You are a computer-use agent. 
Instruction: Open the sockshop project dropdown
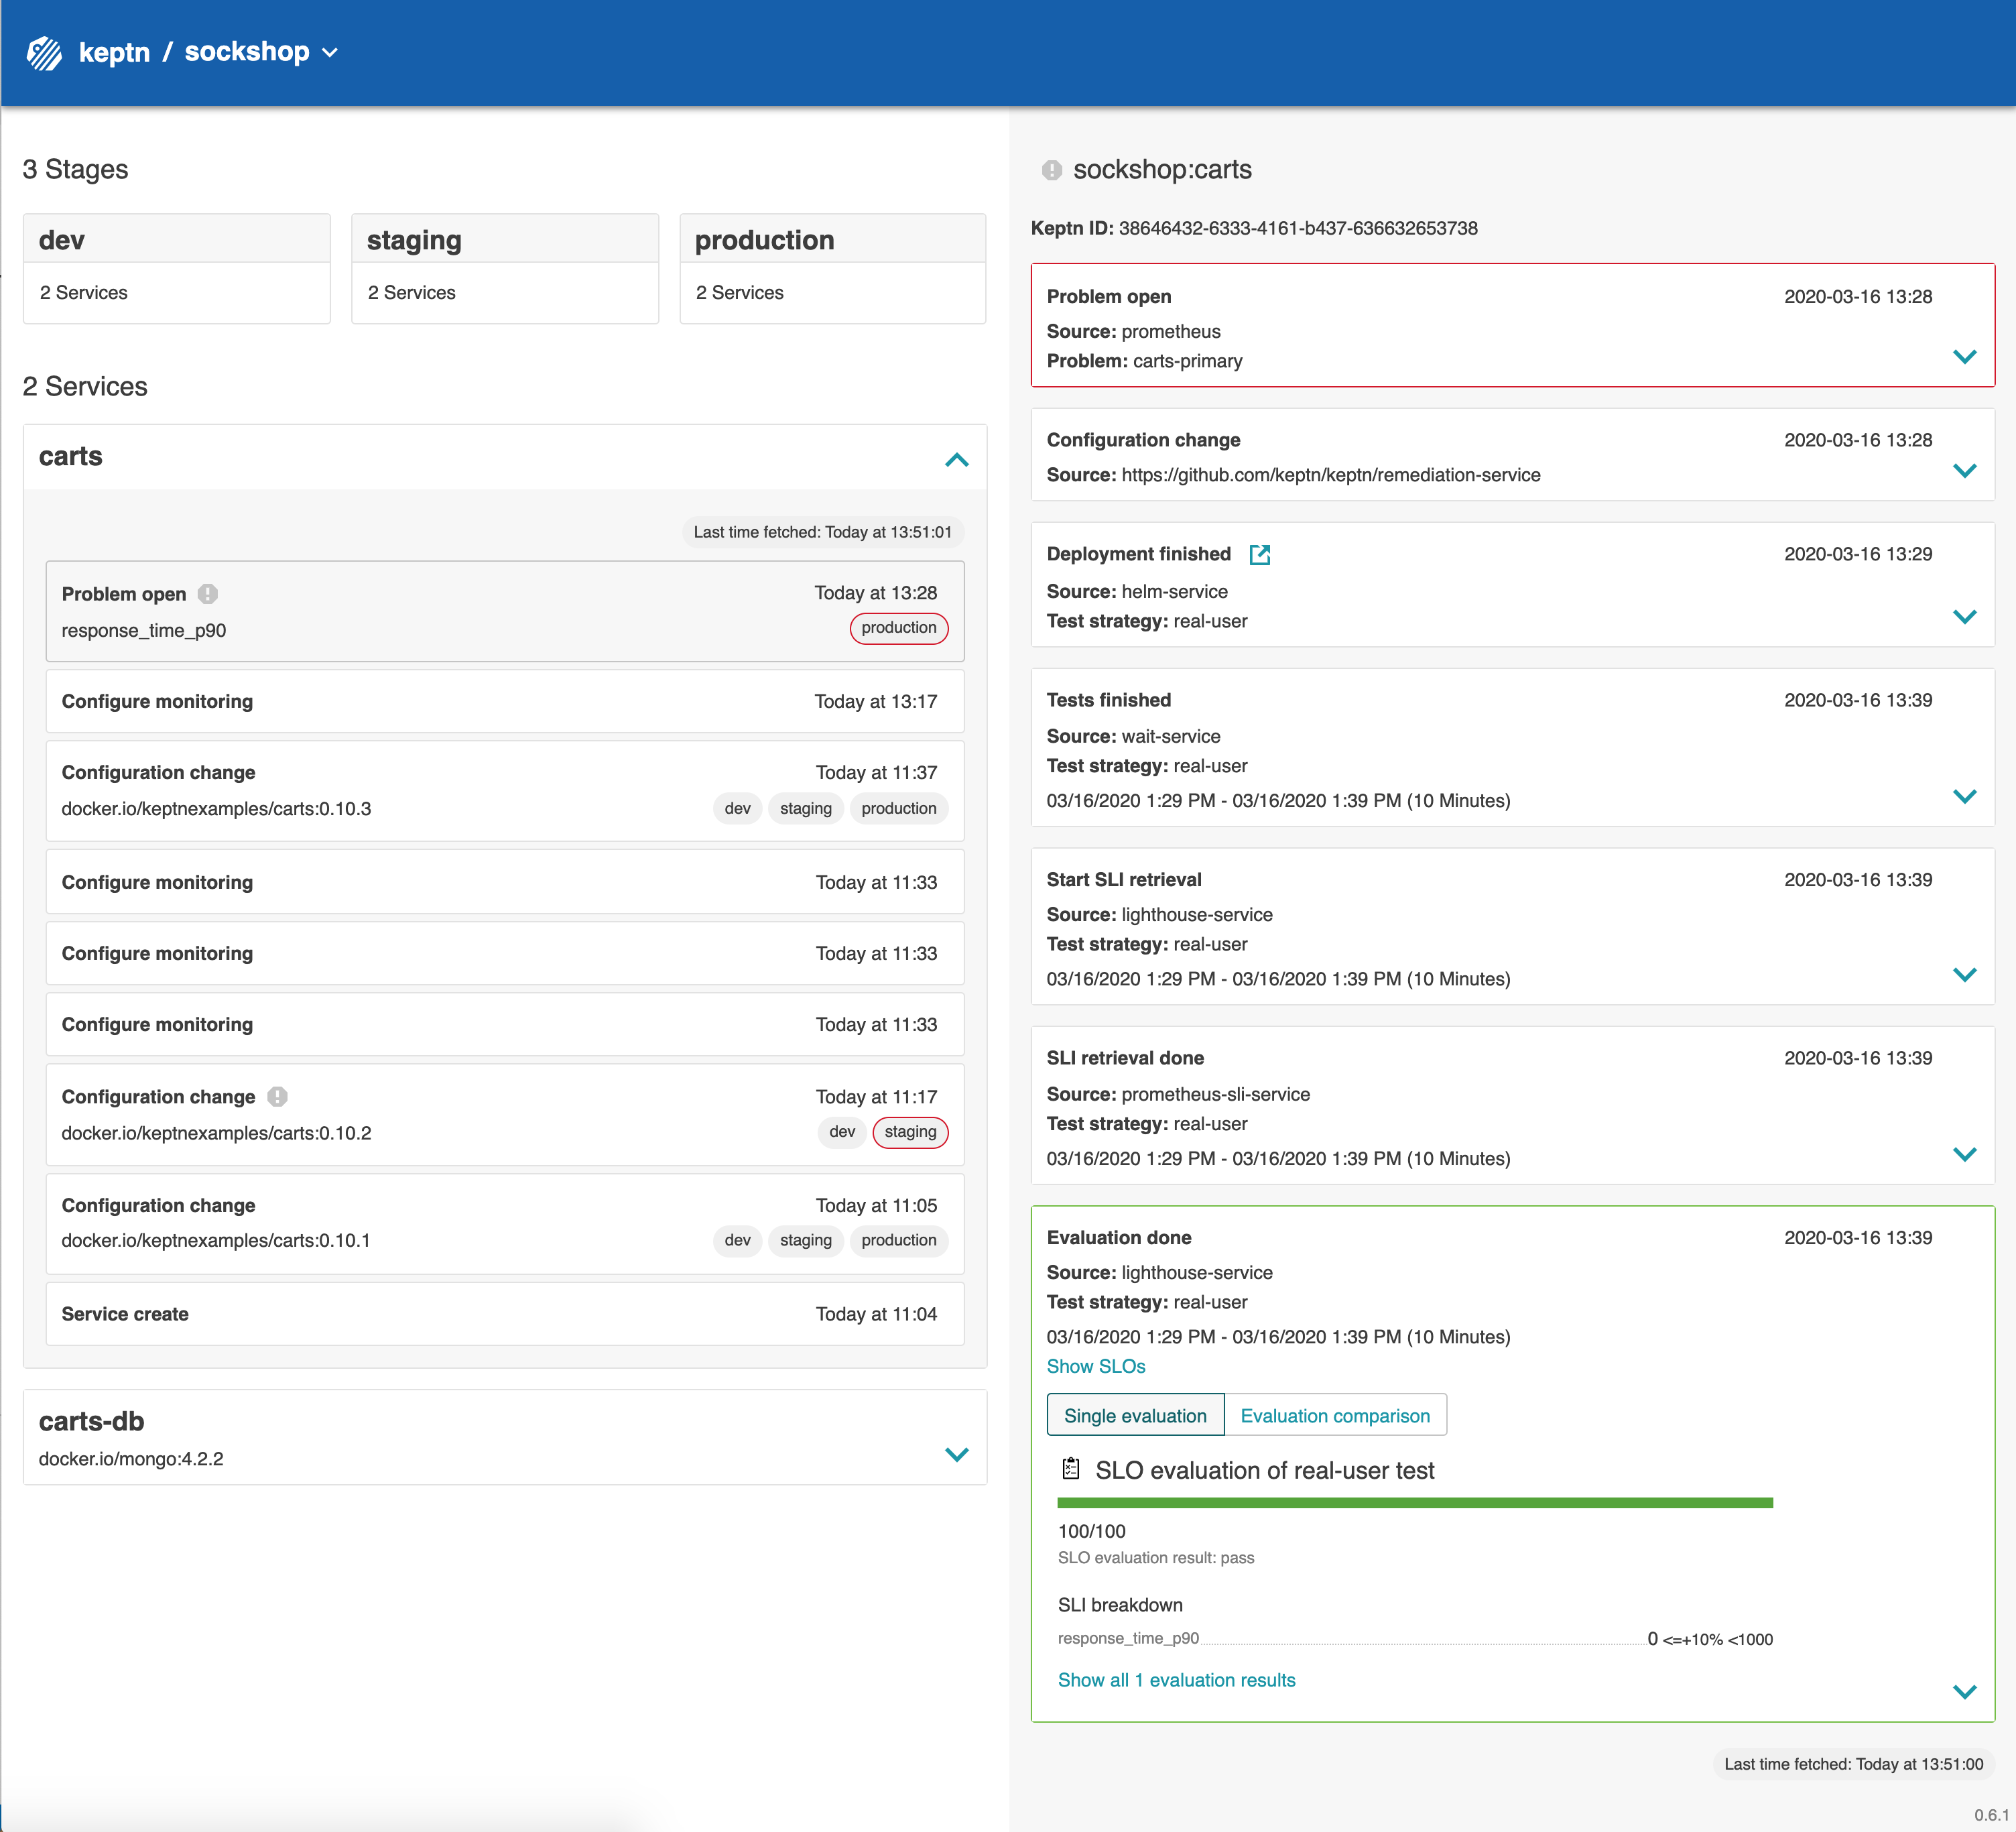(x=261, y=52)
